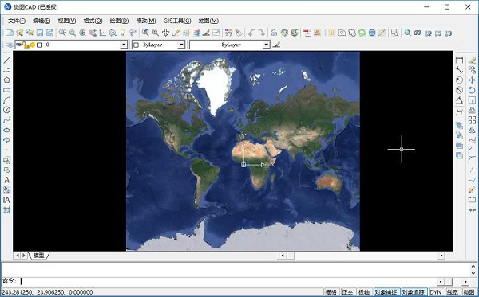Click the coordinates readout in status bar
The width and height of the screenshot is (479, 297).
[x=47, y=292]
